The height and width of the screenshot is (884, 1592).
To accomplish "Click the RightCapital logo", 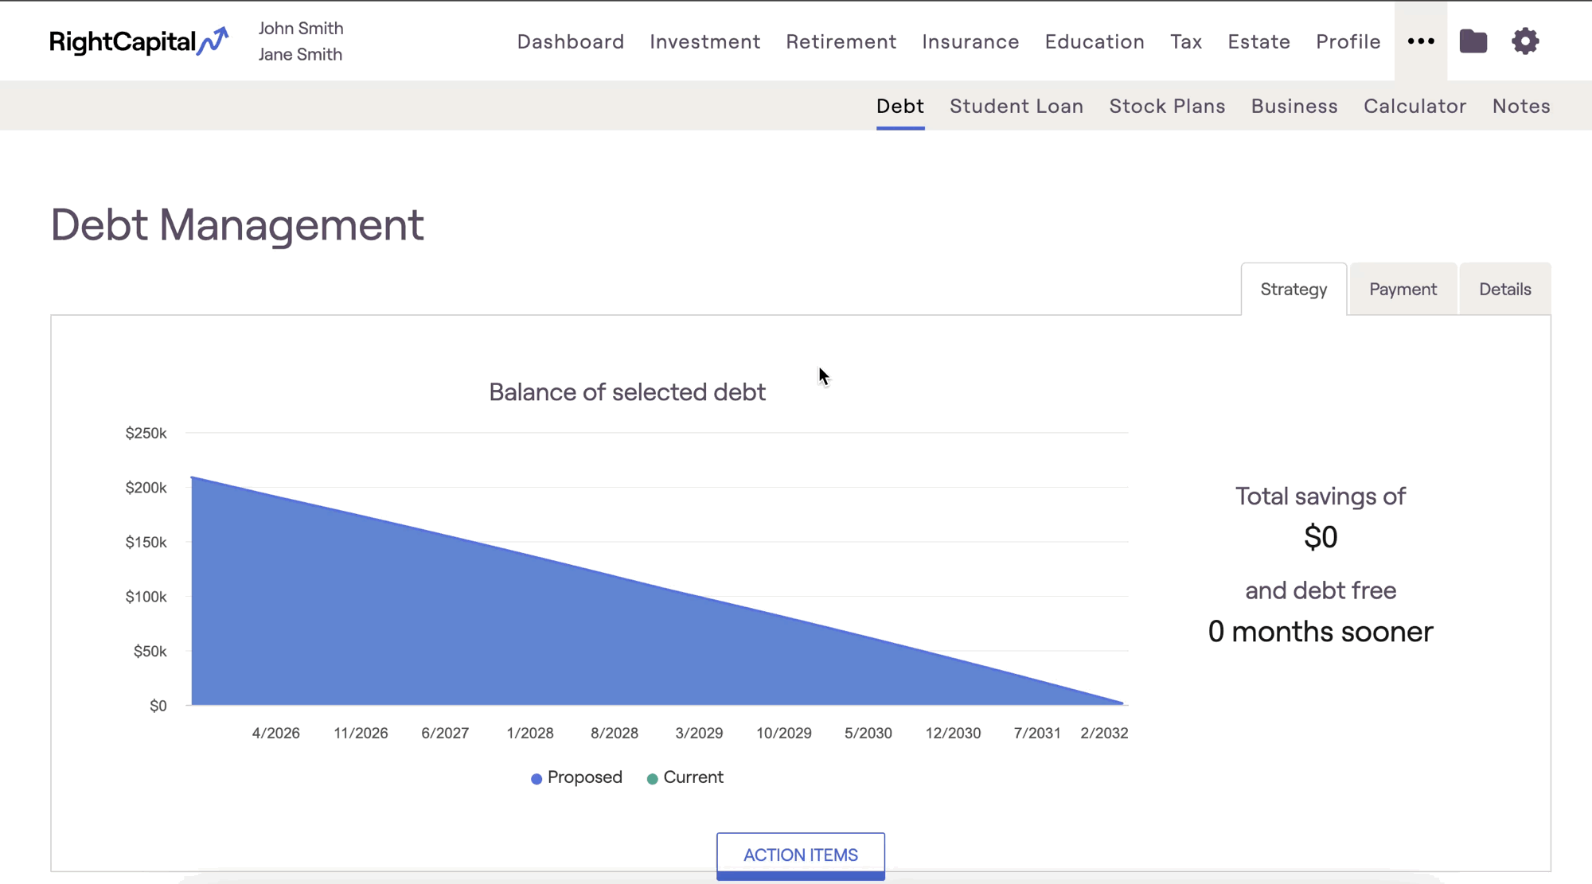I will [x=139, y=41].
